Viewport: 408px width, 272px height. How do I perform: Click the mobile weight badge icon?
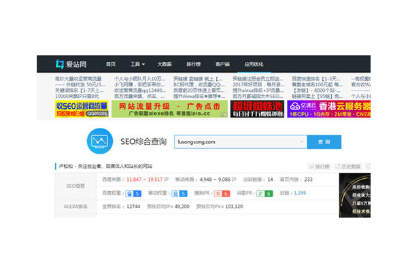(188, 194)
